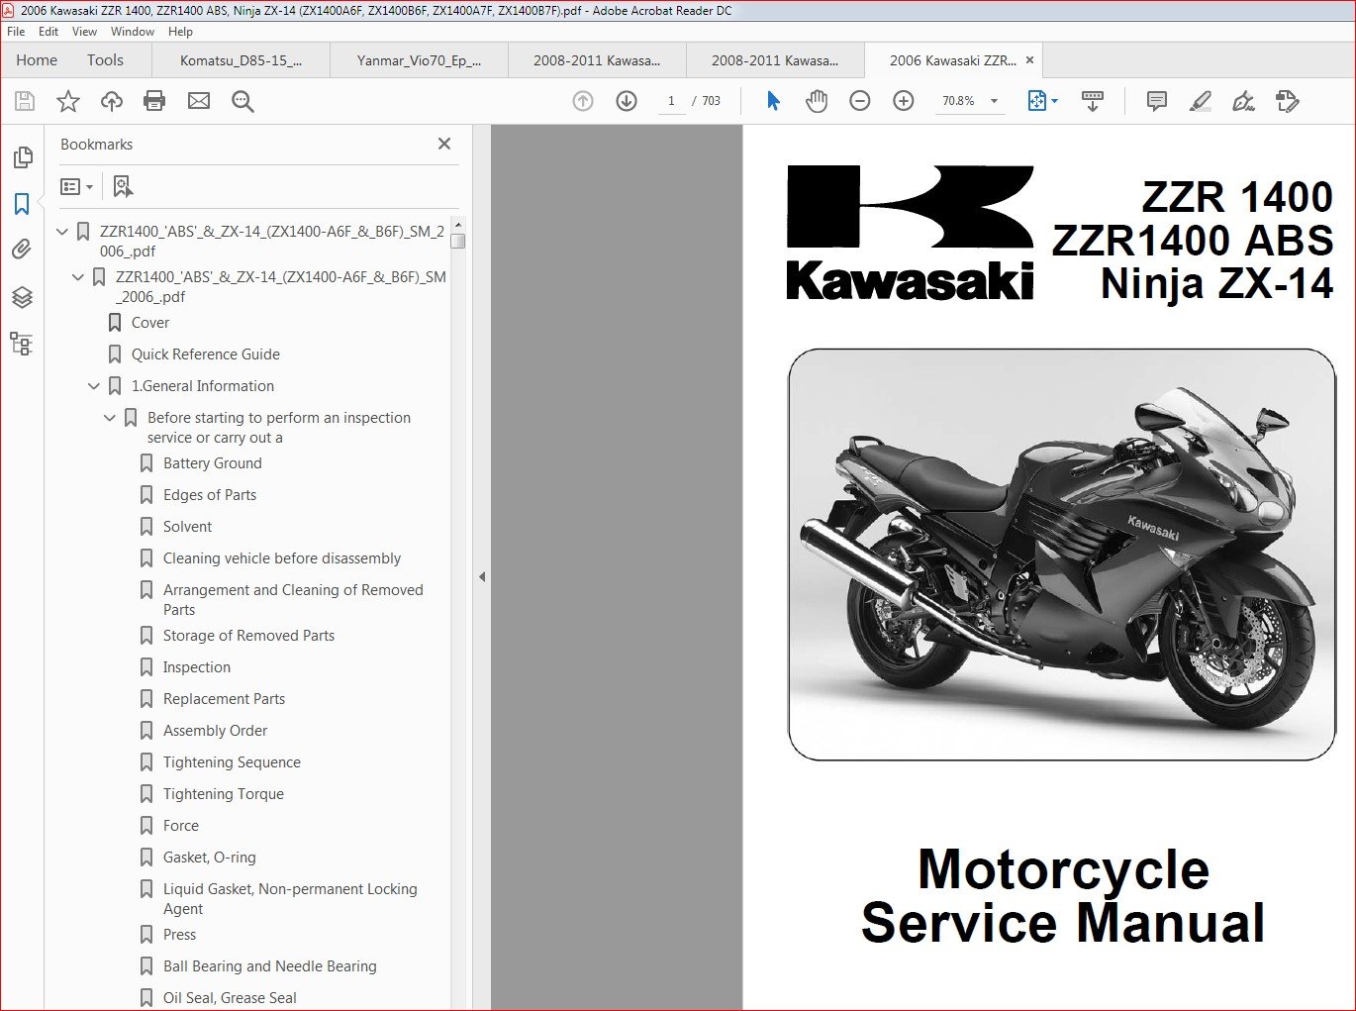This screenshot has width=1356, height=1011.
Task: Open the Model Tree panel icon
Action: [22, 344]
